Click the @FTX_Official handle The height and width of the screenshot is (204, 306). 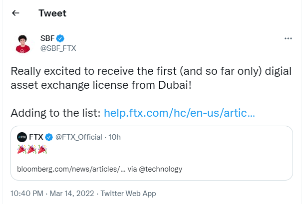tap(78, 137)
